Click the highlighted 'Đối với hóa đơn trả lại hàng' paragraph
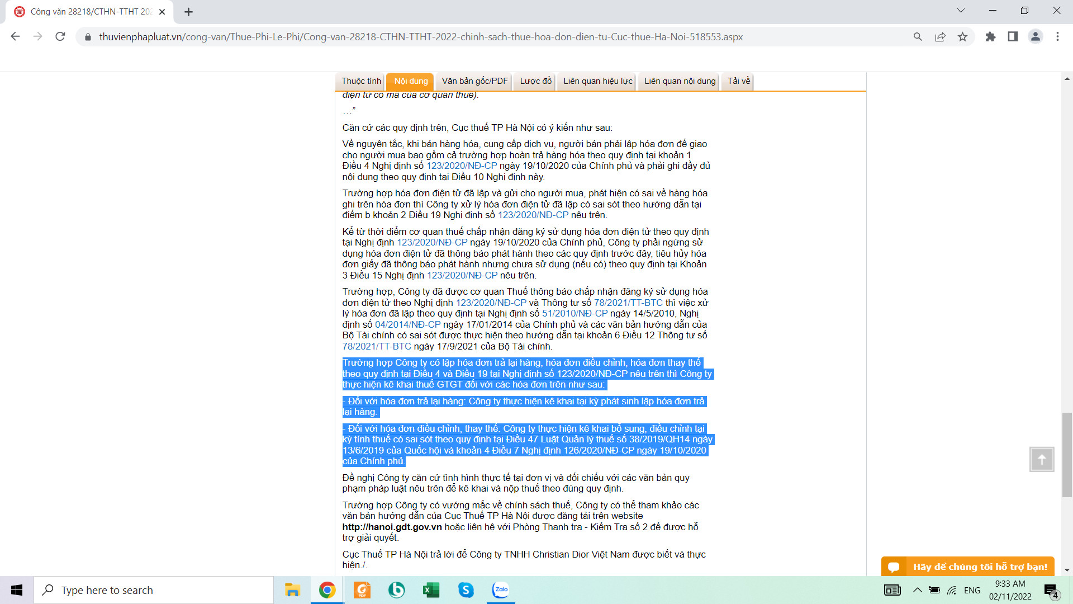The width and height of the screenshot is (1073, 604). point(524,407)
